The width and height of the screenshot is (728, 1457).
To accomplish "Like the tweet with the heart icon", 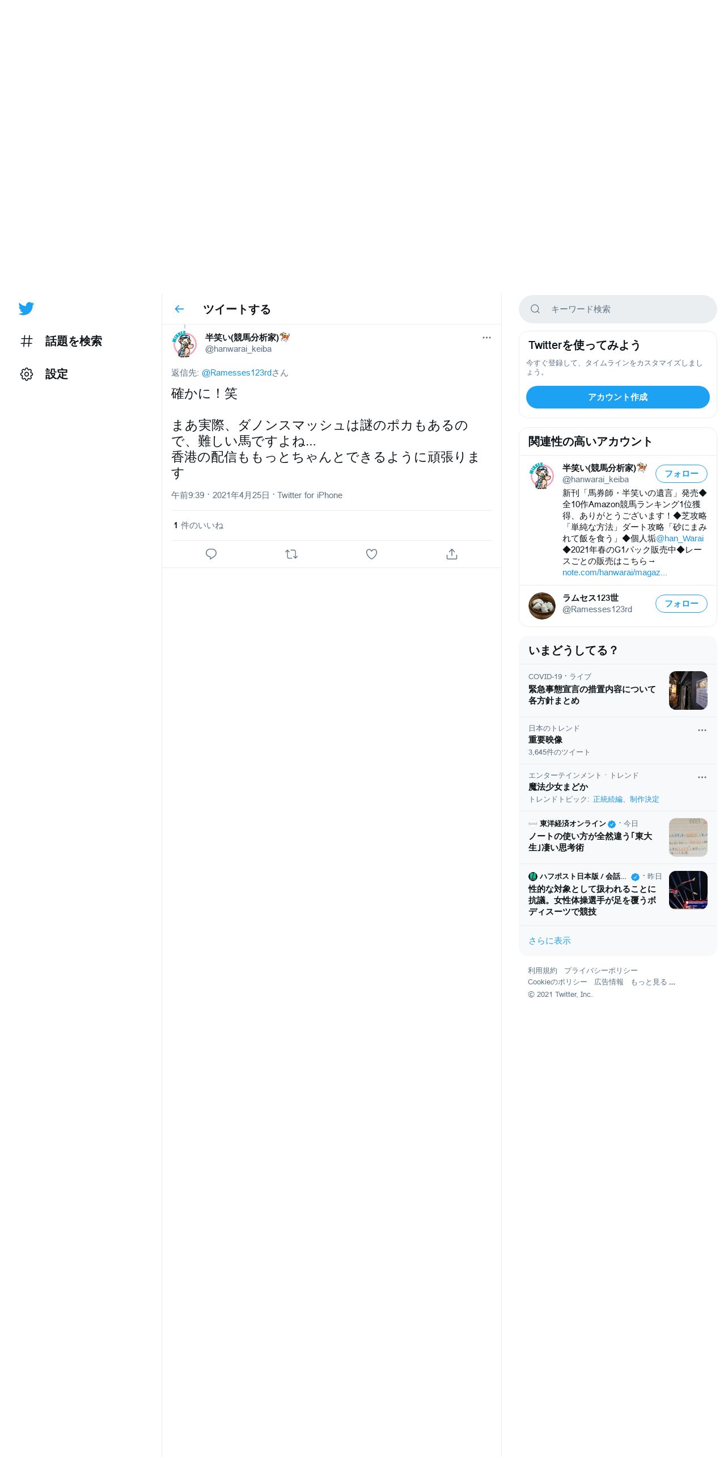I will pyautogui.click(x=371, y=554).
